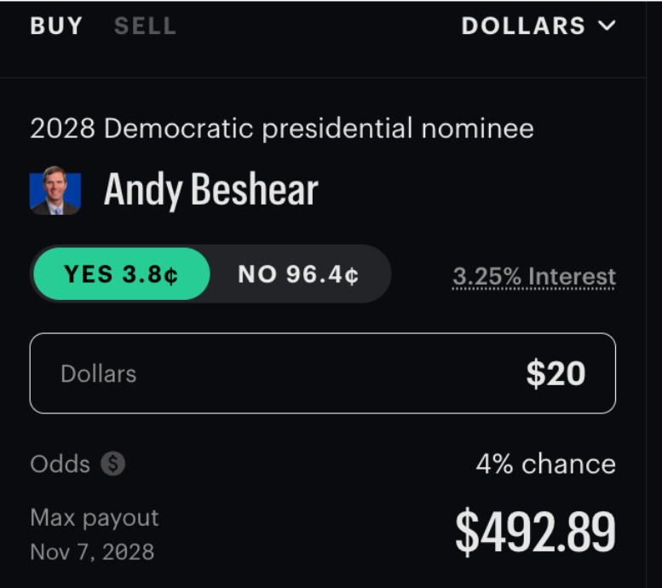
Task: Click the chevron next to DOLLARS
Action: (x=607, y=26)
